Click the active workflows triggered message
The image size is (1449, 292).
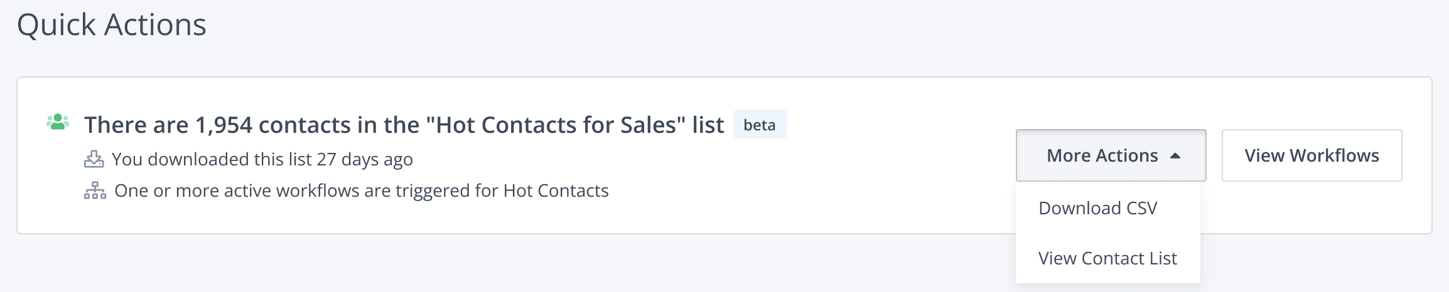click(x=361, y=190)
